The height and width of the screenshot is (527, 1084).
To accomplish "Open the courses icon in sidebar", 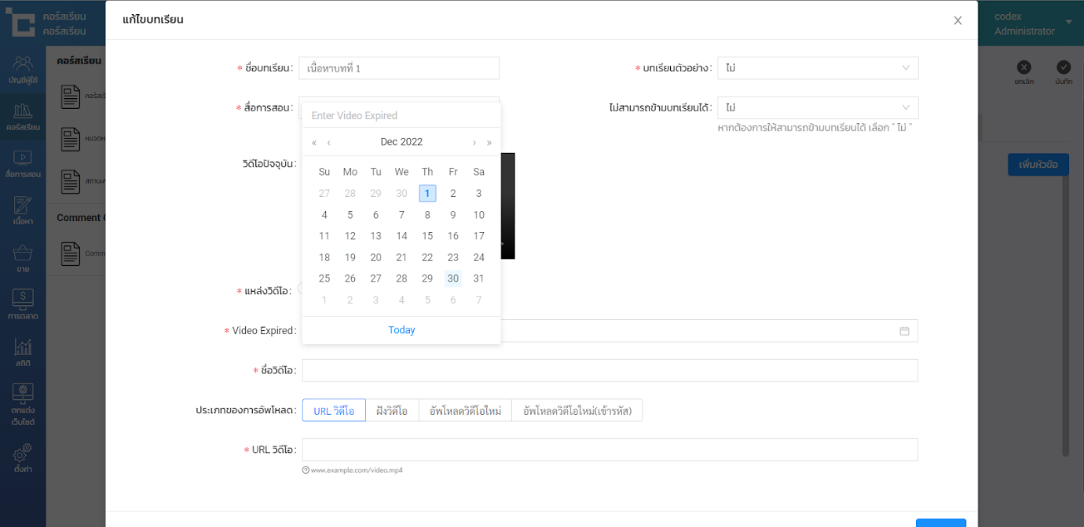I will coord(23,116).
